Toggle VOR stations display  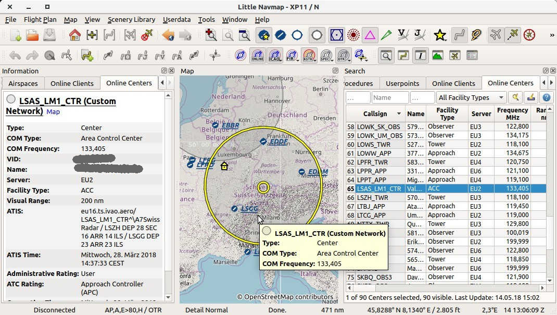[x=336, y=35]
